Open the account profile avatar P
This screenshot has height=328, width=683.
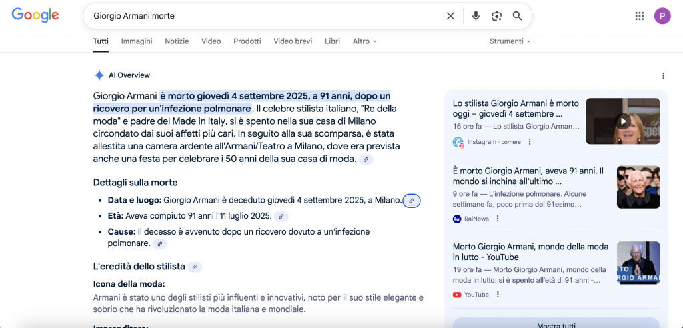pos(662,16)
